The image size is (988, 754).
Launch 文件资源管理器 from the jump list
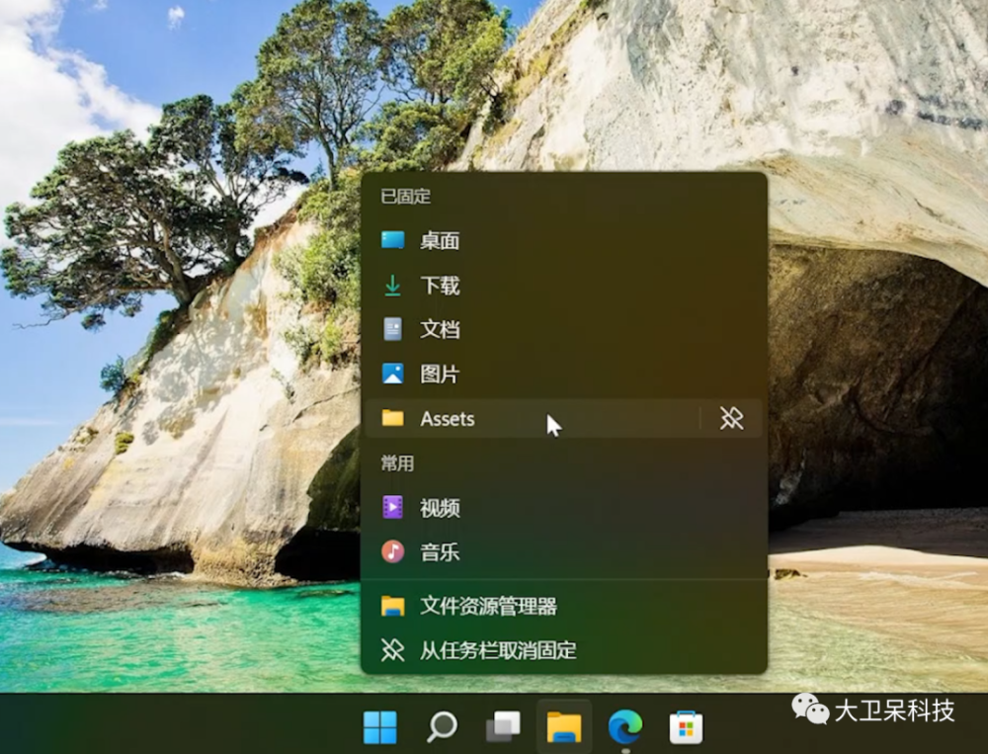point(488,606)
